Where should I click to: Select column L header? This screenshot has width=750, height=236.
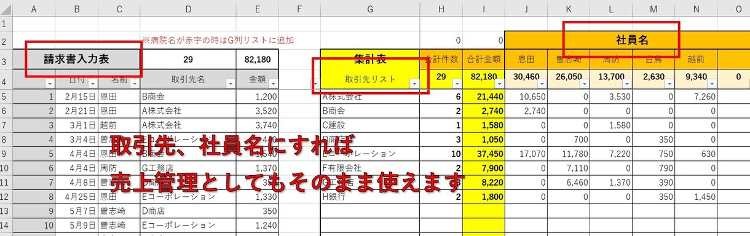(x=610, y=9)
